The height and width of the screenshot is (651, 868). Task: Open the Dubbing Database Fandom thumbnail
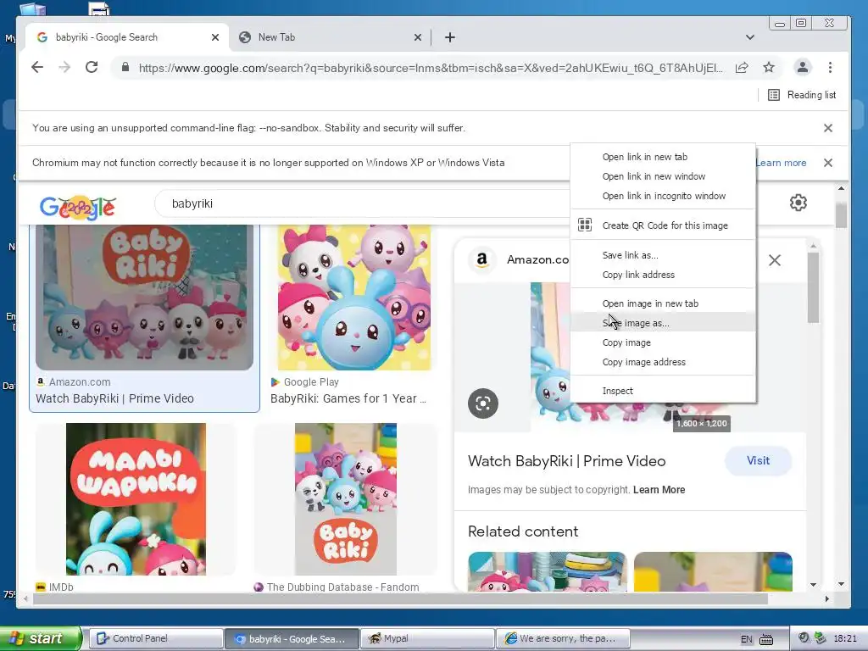tap(346, 499)
